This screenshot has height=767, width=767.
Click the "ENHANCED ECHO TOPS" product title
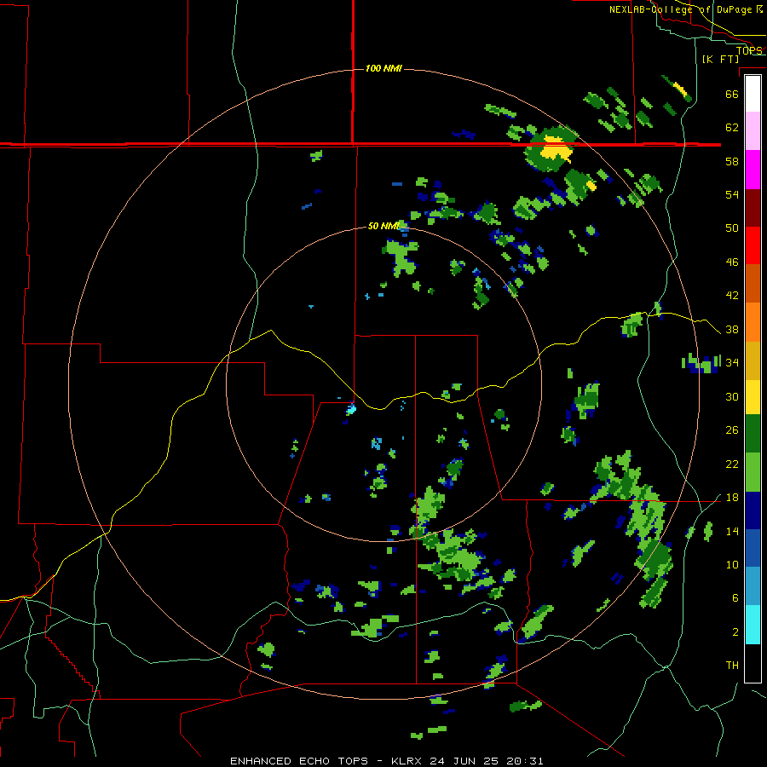(299, 761)
